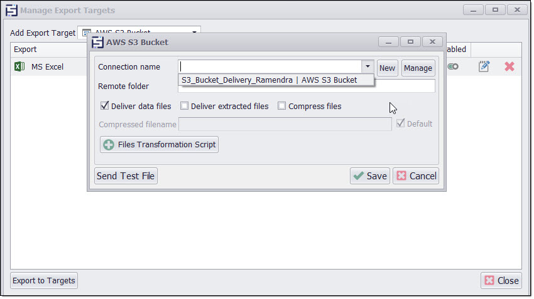Click Send Test File button
The image size is (534, 299).
coord(126,176)
